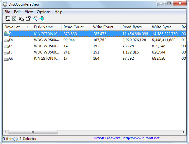189x144 pixels.
Task: Select the E: drive letter cell
Action: click(11, 46)
